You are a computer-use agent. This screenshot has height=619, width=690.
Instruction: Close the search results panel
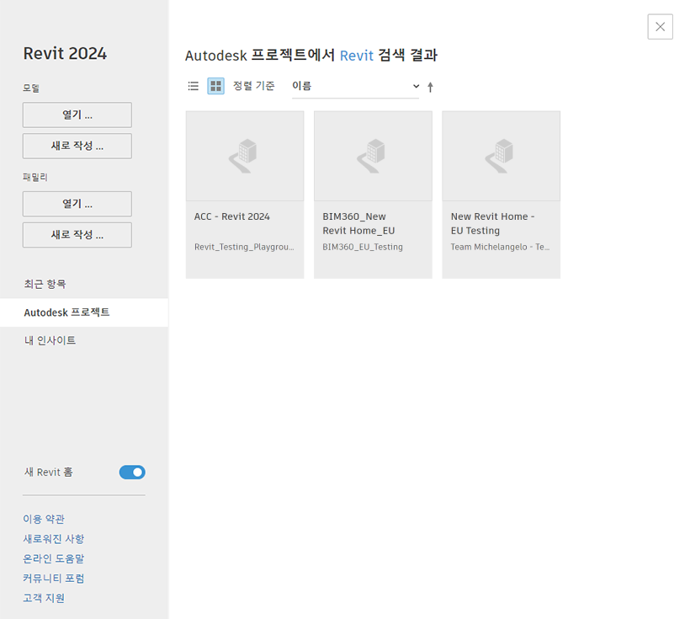pyautogui.click(x=660, y=27)
